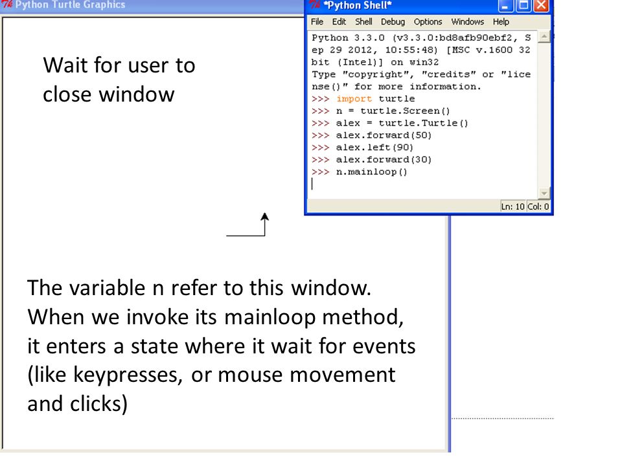Image resolution: width=622 pixels, height=466 pixels.
Task: Click the Python Turtle Graphics window title
Action: tap(70, 5)
